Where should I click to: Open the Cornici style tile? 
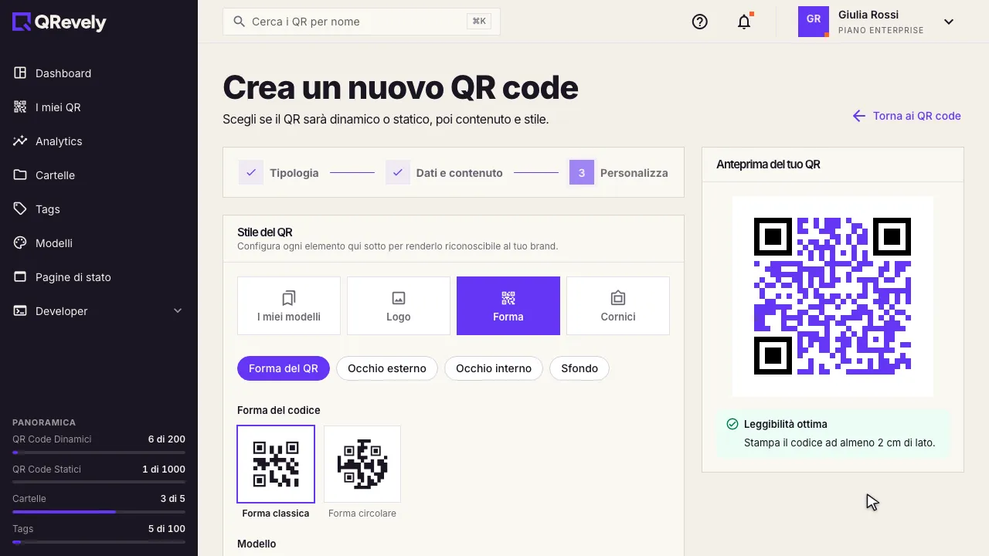tap(618, 306)
